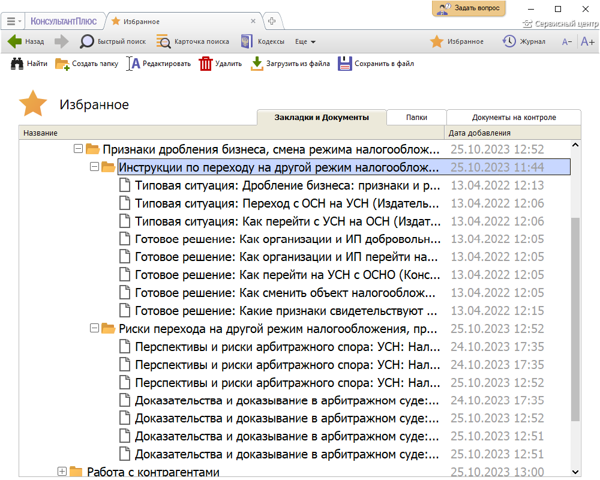Switch to Закладки и Документы tab
600x480 pixels.
322,118
